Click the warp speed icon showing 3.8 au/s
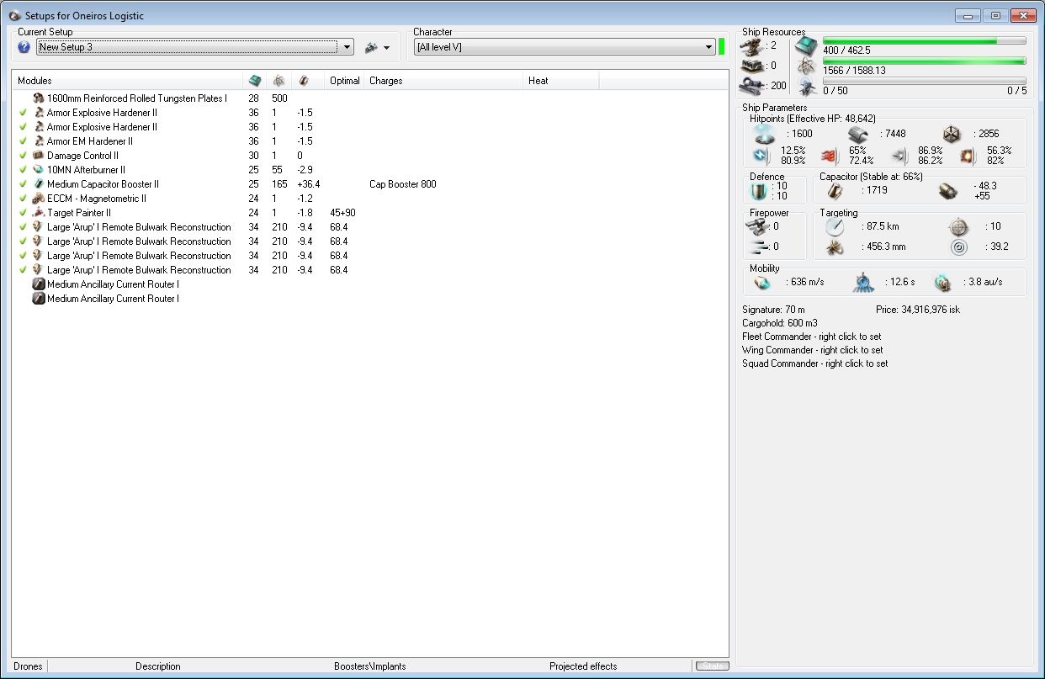 pos(942,283)
